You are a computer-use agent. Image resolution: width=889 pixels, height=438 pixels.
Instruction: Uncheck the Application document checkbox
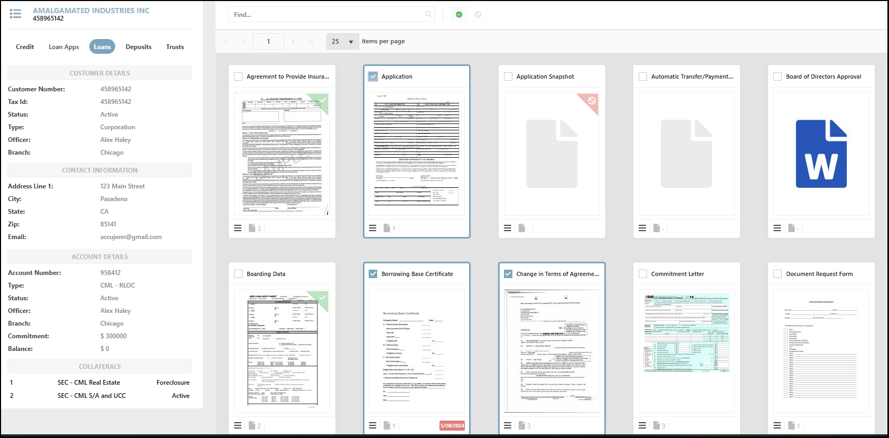point(373,77)
